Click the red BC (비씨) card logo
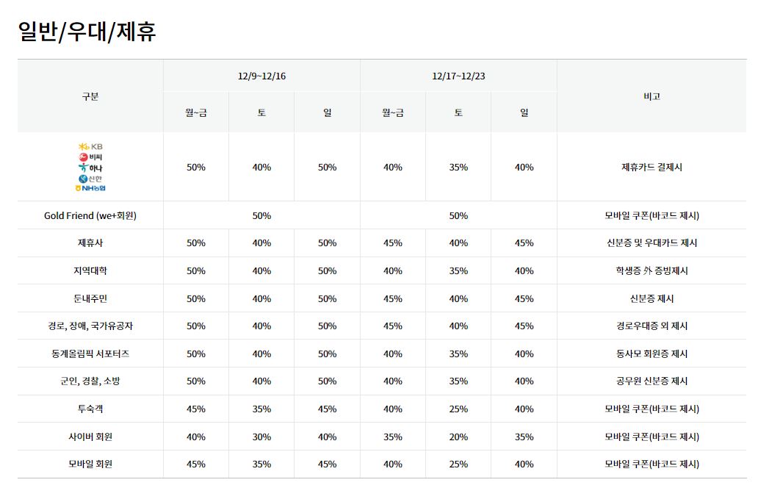Image resolution: width=758 pixels, height=488 pixels. click(x=90, y=157)
